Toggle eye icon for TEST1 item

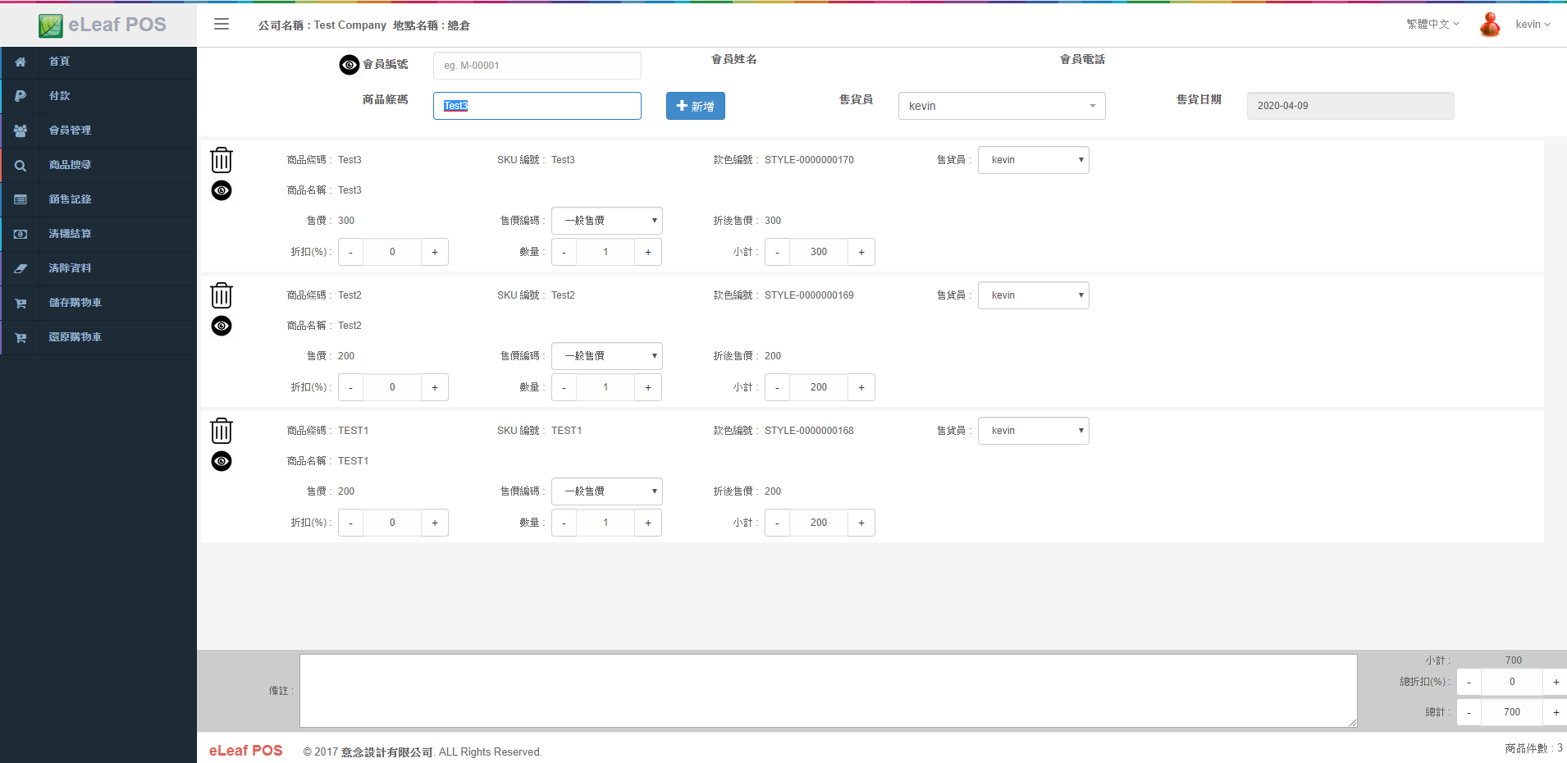[x=222, y=461]
